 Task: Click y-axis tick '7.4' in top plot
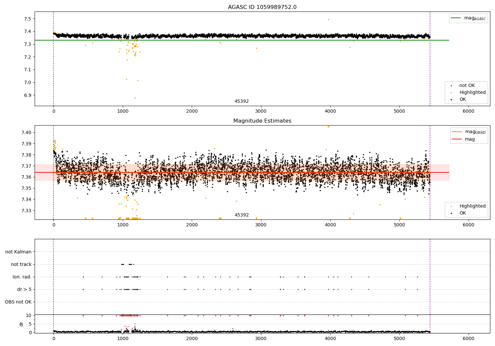tap(28, 32)
